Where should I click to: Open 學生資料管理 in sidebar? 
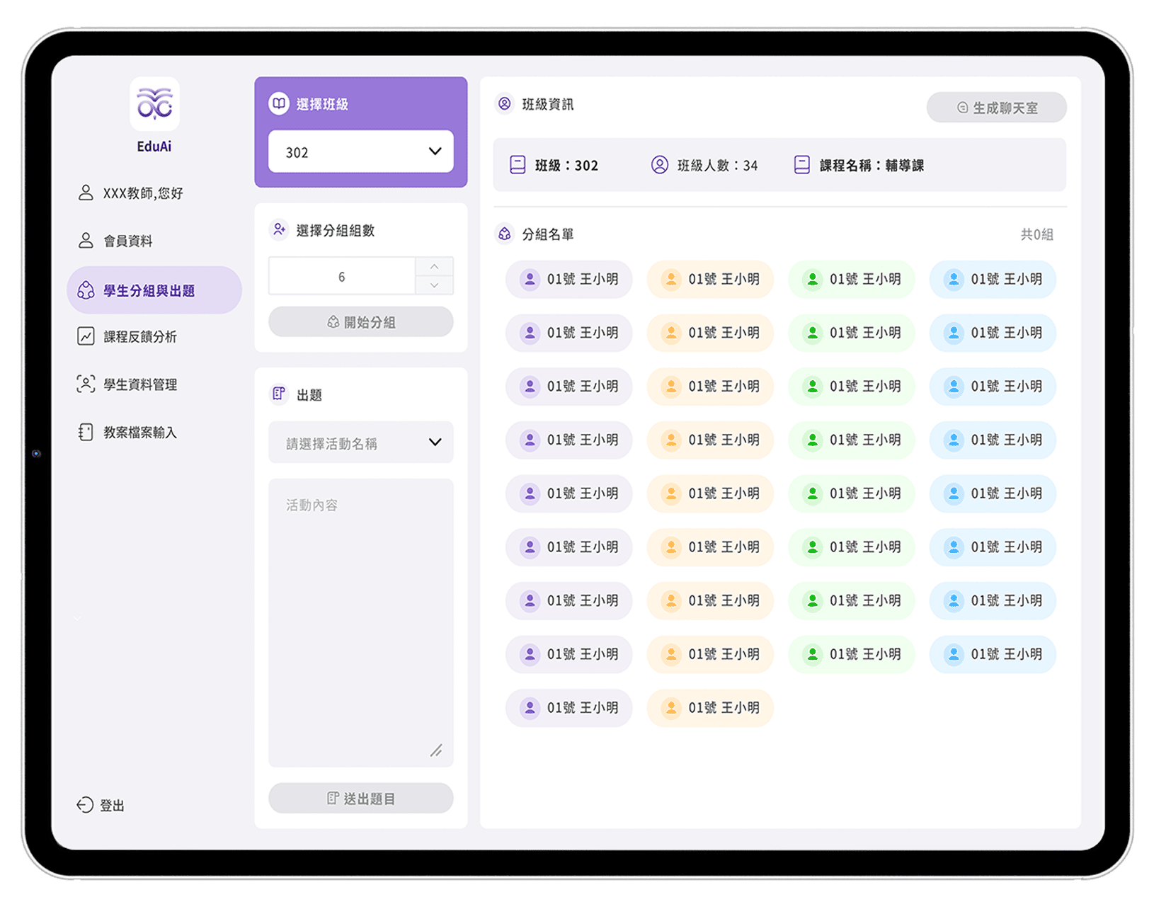tap(154, 384)
